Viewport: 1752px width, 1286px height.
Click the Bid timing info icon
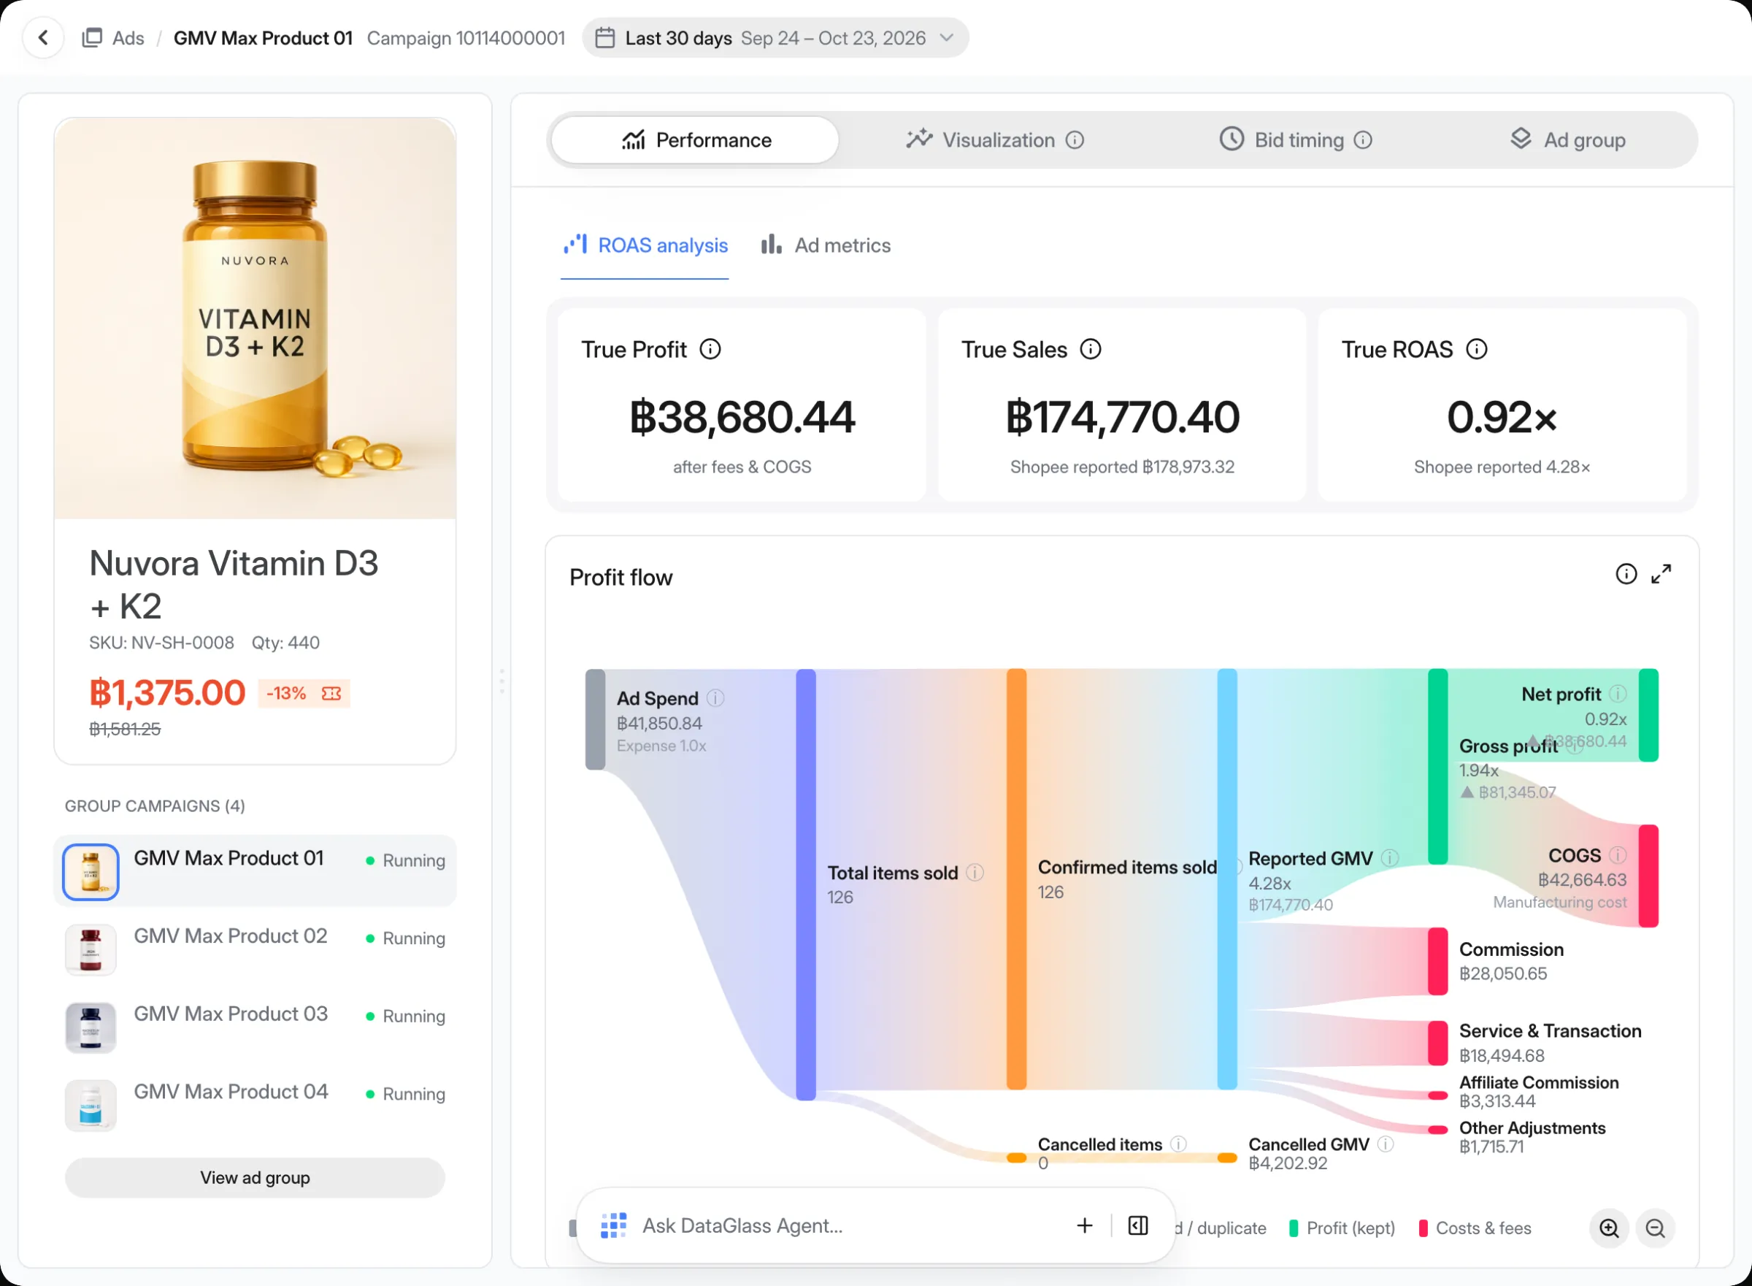tap(1362, 140)
